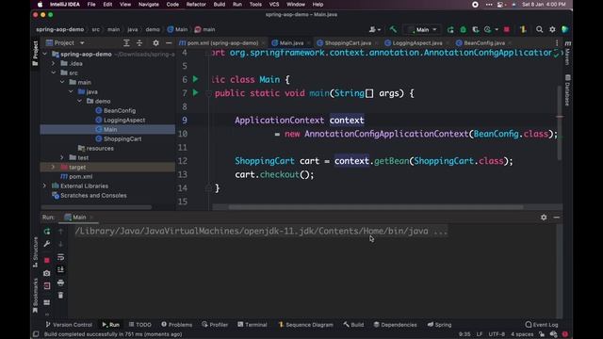The height and width of the screenshot is (339, 603).
Task: Open the Event Log
Action: pyautogui.click(x=542, y=325)
